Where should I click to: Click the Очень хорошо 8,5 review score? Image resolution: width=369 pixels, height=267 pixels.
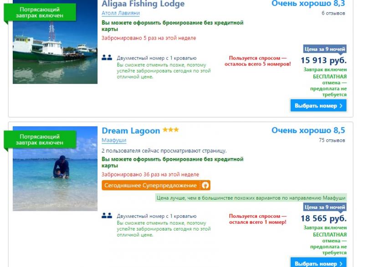pyautogui.click(x=308, y=130)
